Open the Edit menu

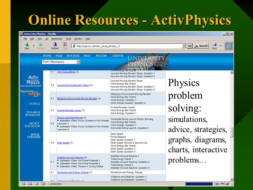[32, 39]
